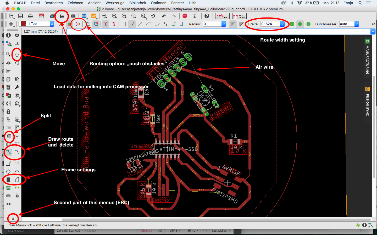Click the zoom-to-fit magnifier icon

tap(105, 16)
